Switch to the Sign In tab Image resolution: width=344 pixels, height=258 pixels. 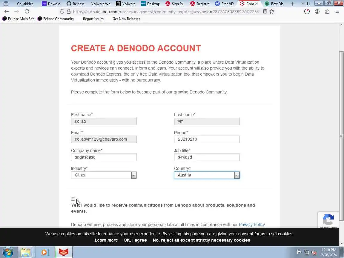point(174,4)
